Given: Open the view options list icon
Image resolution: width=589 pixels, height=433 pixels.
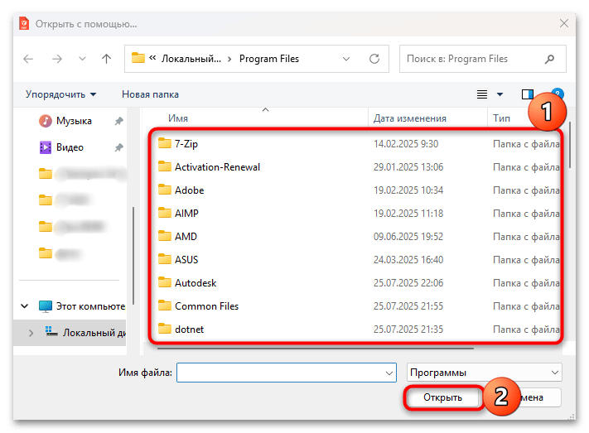Looking at the screenshot, I should coord(482,94).
